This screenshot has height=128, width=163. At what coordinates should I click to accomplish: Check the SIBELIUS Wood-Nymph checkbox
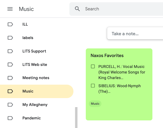[93, 86]
